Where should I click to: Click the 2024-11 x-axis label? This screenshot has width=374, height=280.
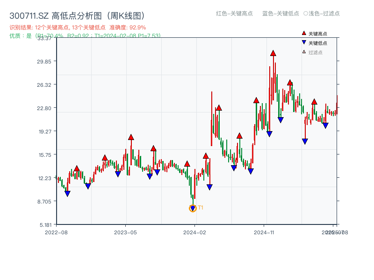[x=264, y=232]
